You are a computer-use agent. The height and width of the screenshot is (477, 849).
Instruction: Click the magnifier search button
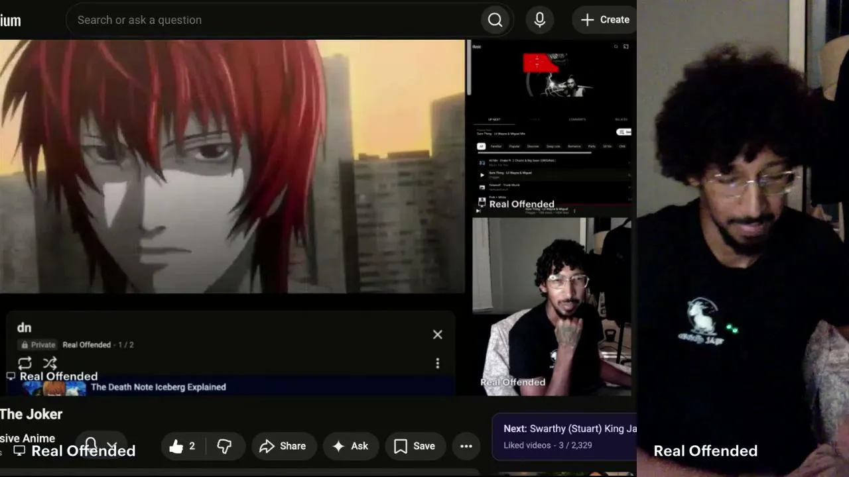click(x=495, y=20)
